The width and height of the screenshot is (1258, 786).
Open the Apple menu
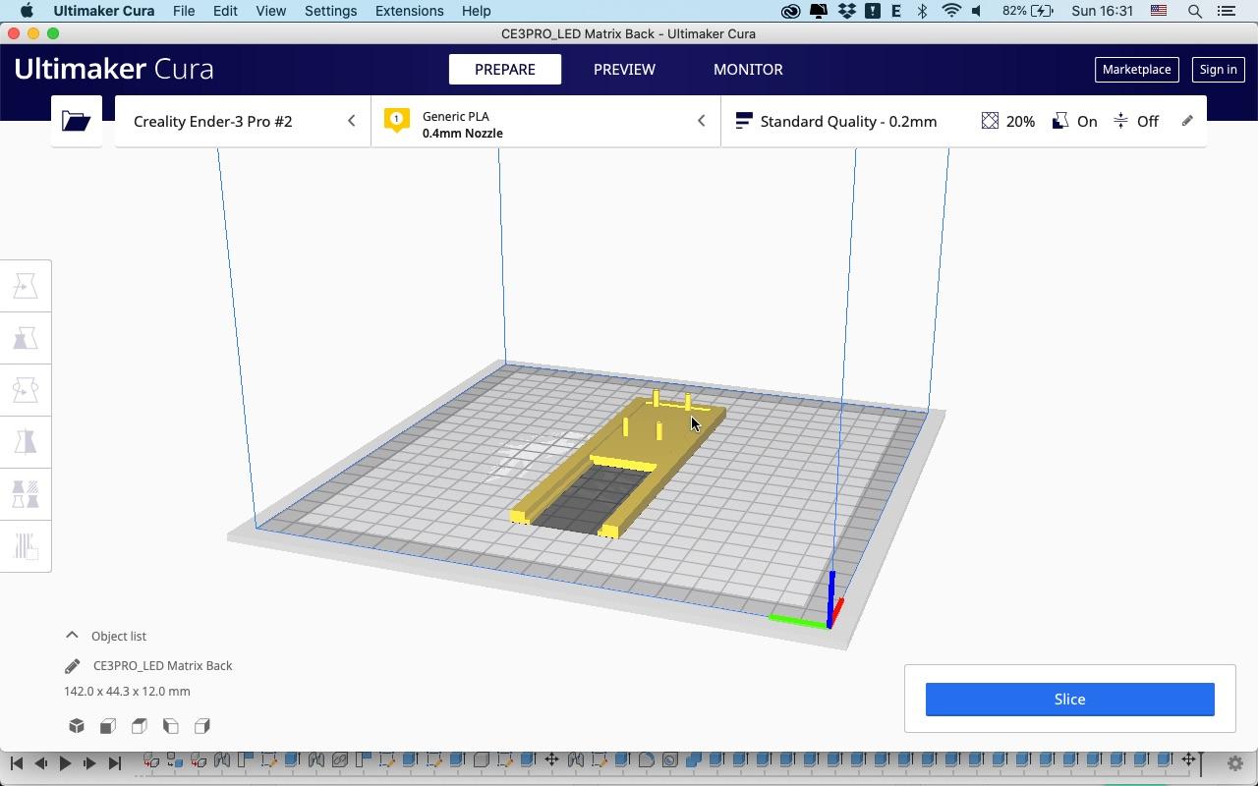click(27, 11)
